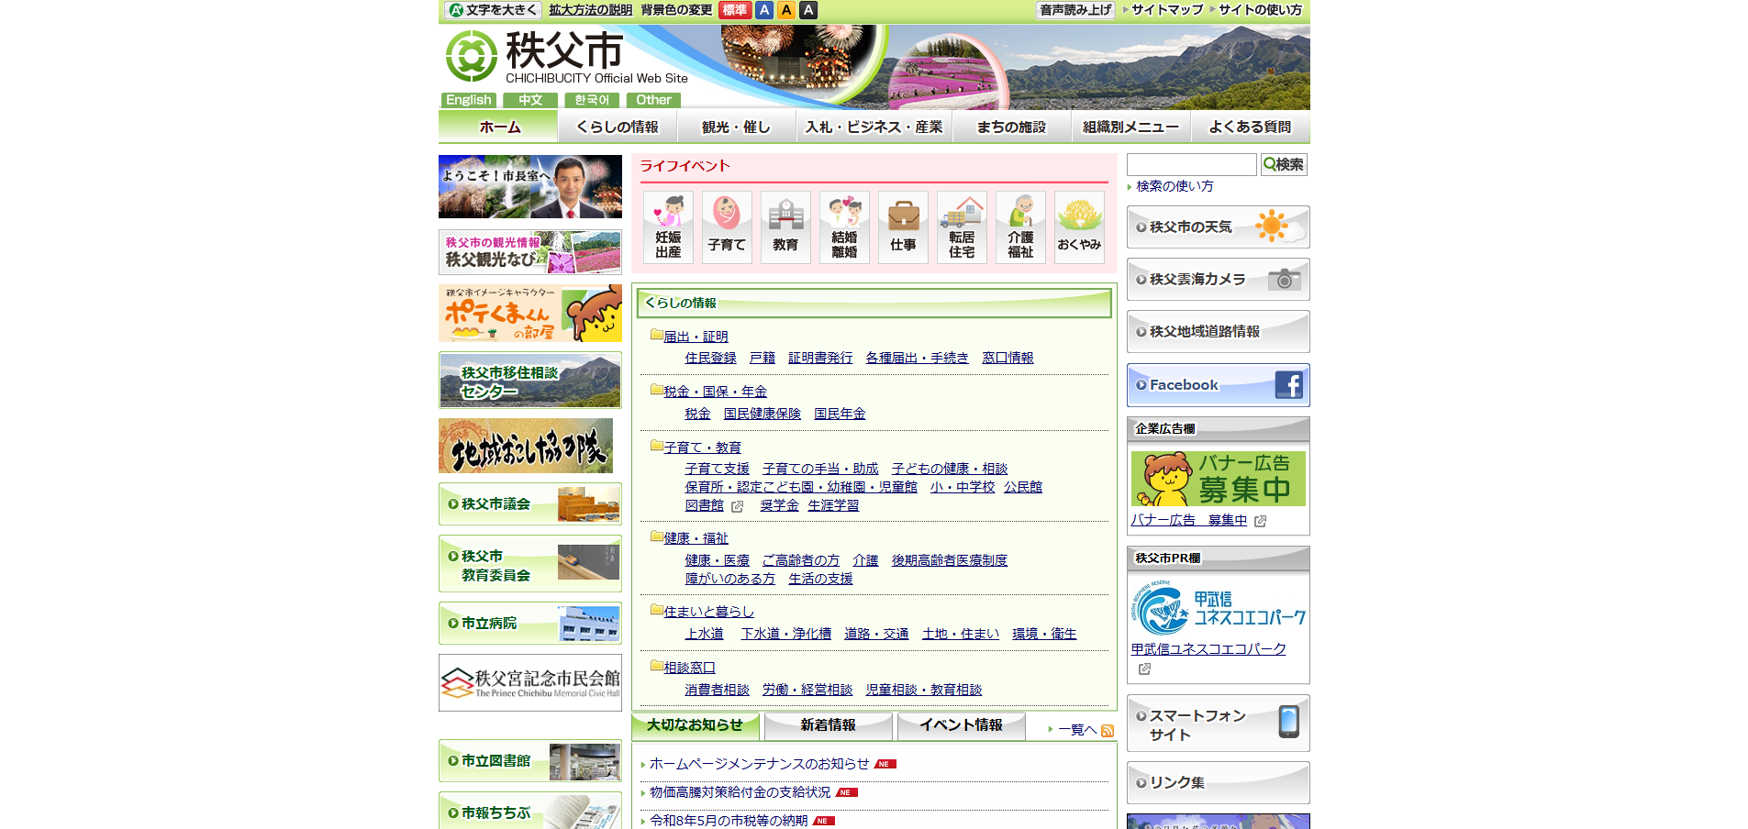Open the 子育て life event icon
The height and width of the screenshot is (829, 1748).
pos(727,227)
